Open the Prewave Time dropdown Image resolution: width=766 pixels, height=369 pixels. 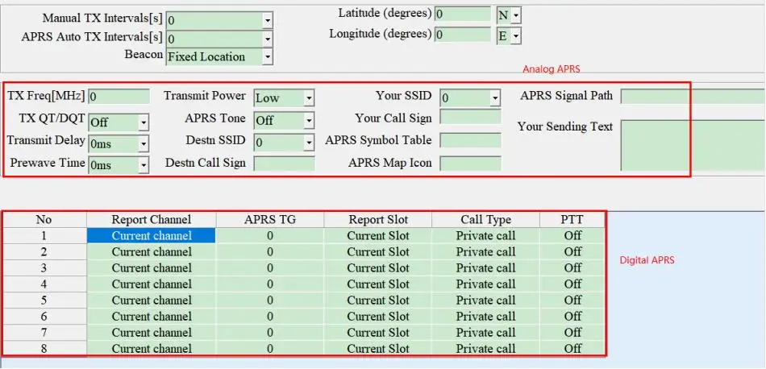(144, 165)
